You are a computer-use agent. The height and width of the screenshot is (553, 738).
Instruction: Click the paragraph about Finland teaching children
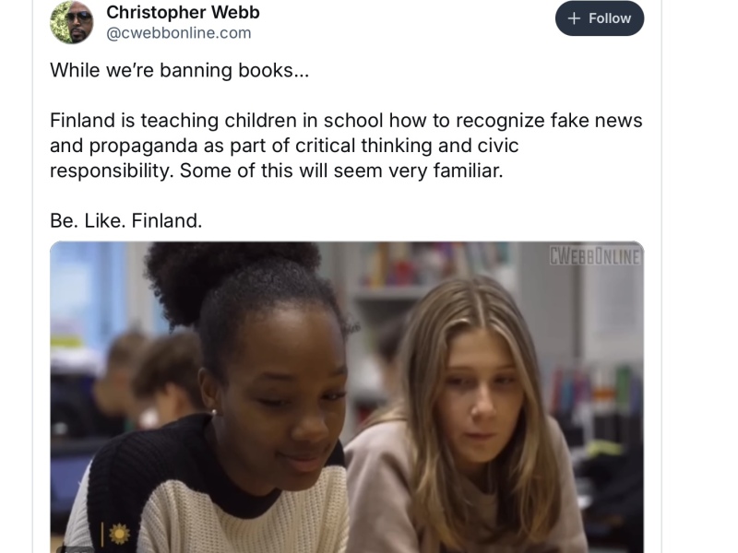(x=346, y=146)
